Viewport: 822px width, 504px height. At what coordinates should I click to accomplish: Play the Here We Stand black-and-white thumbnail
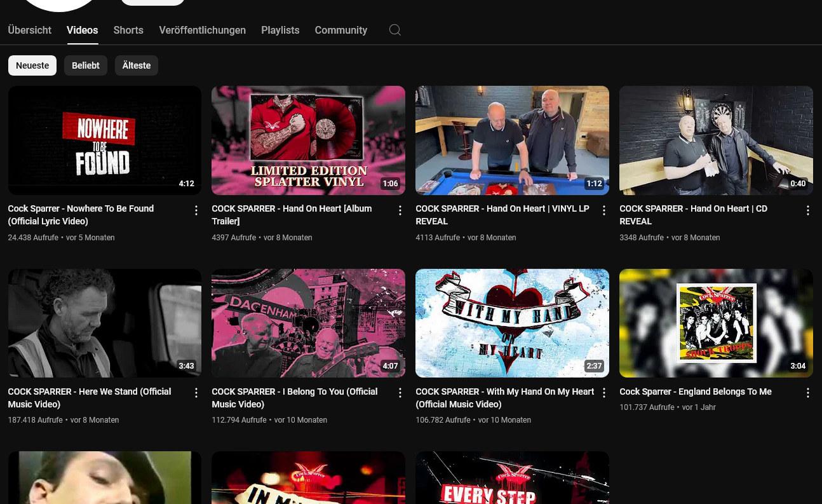coord(105,324)
